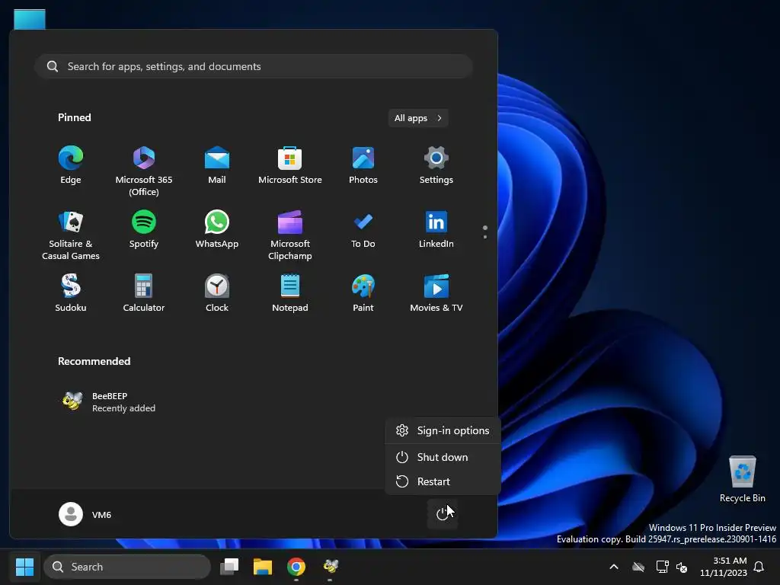Viewport: 780px width, 585px height.
Task: Launch the Photos app
Action: pyautogui.click(x=363, y=165)
